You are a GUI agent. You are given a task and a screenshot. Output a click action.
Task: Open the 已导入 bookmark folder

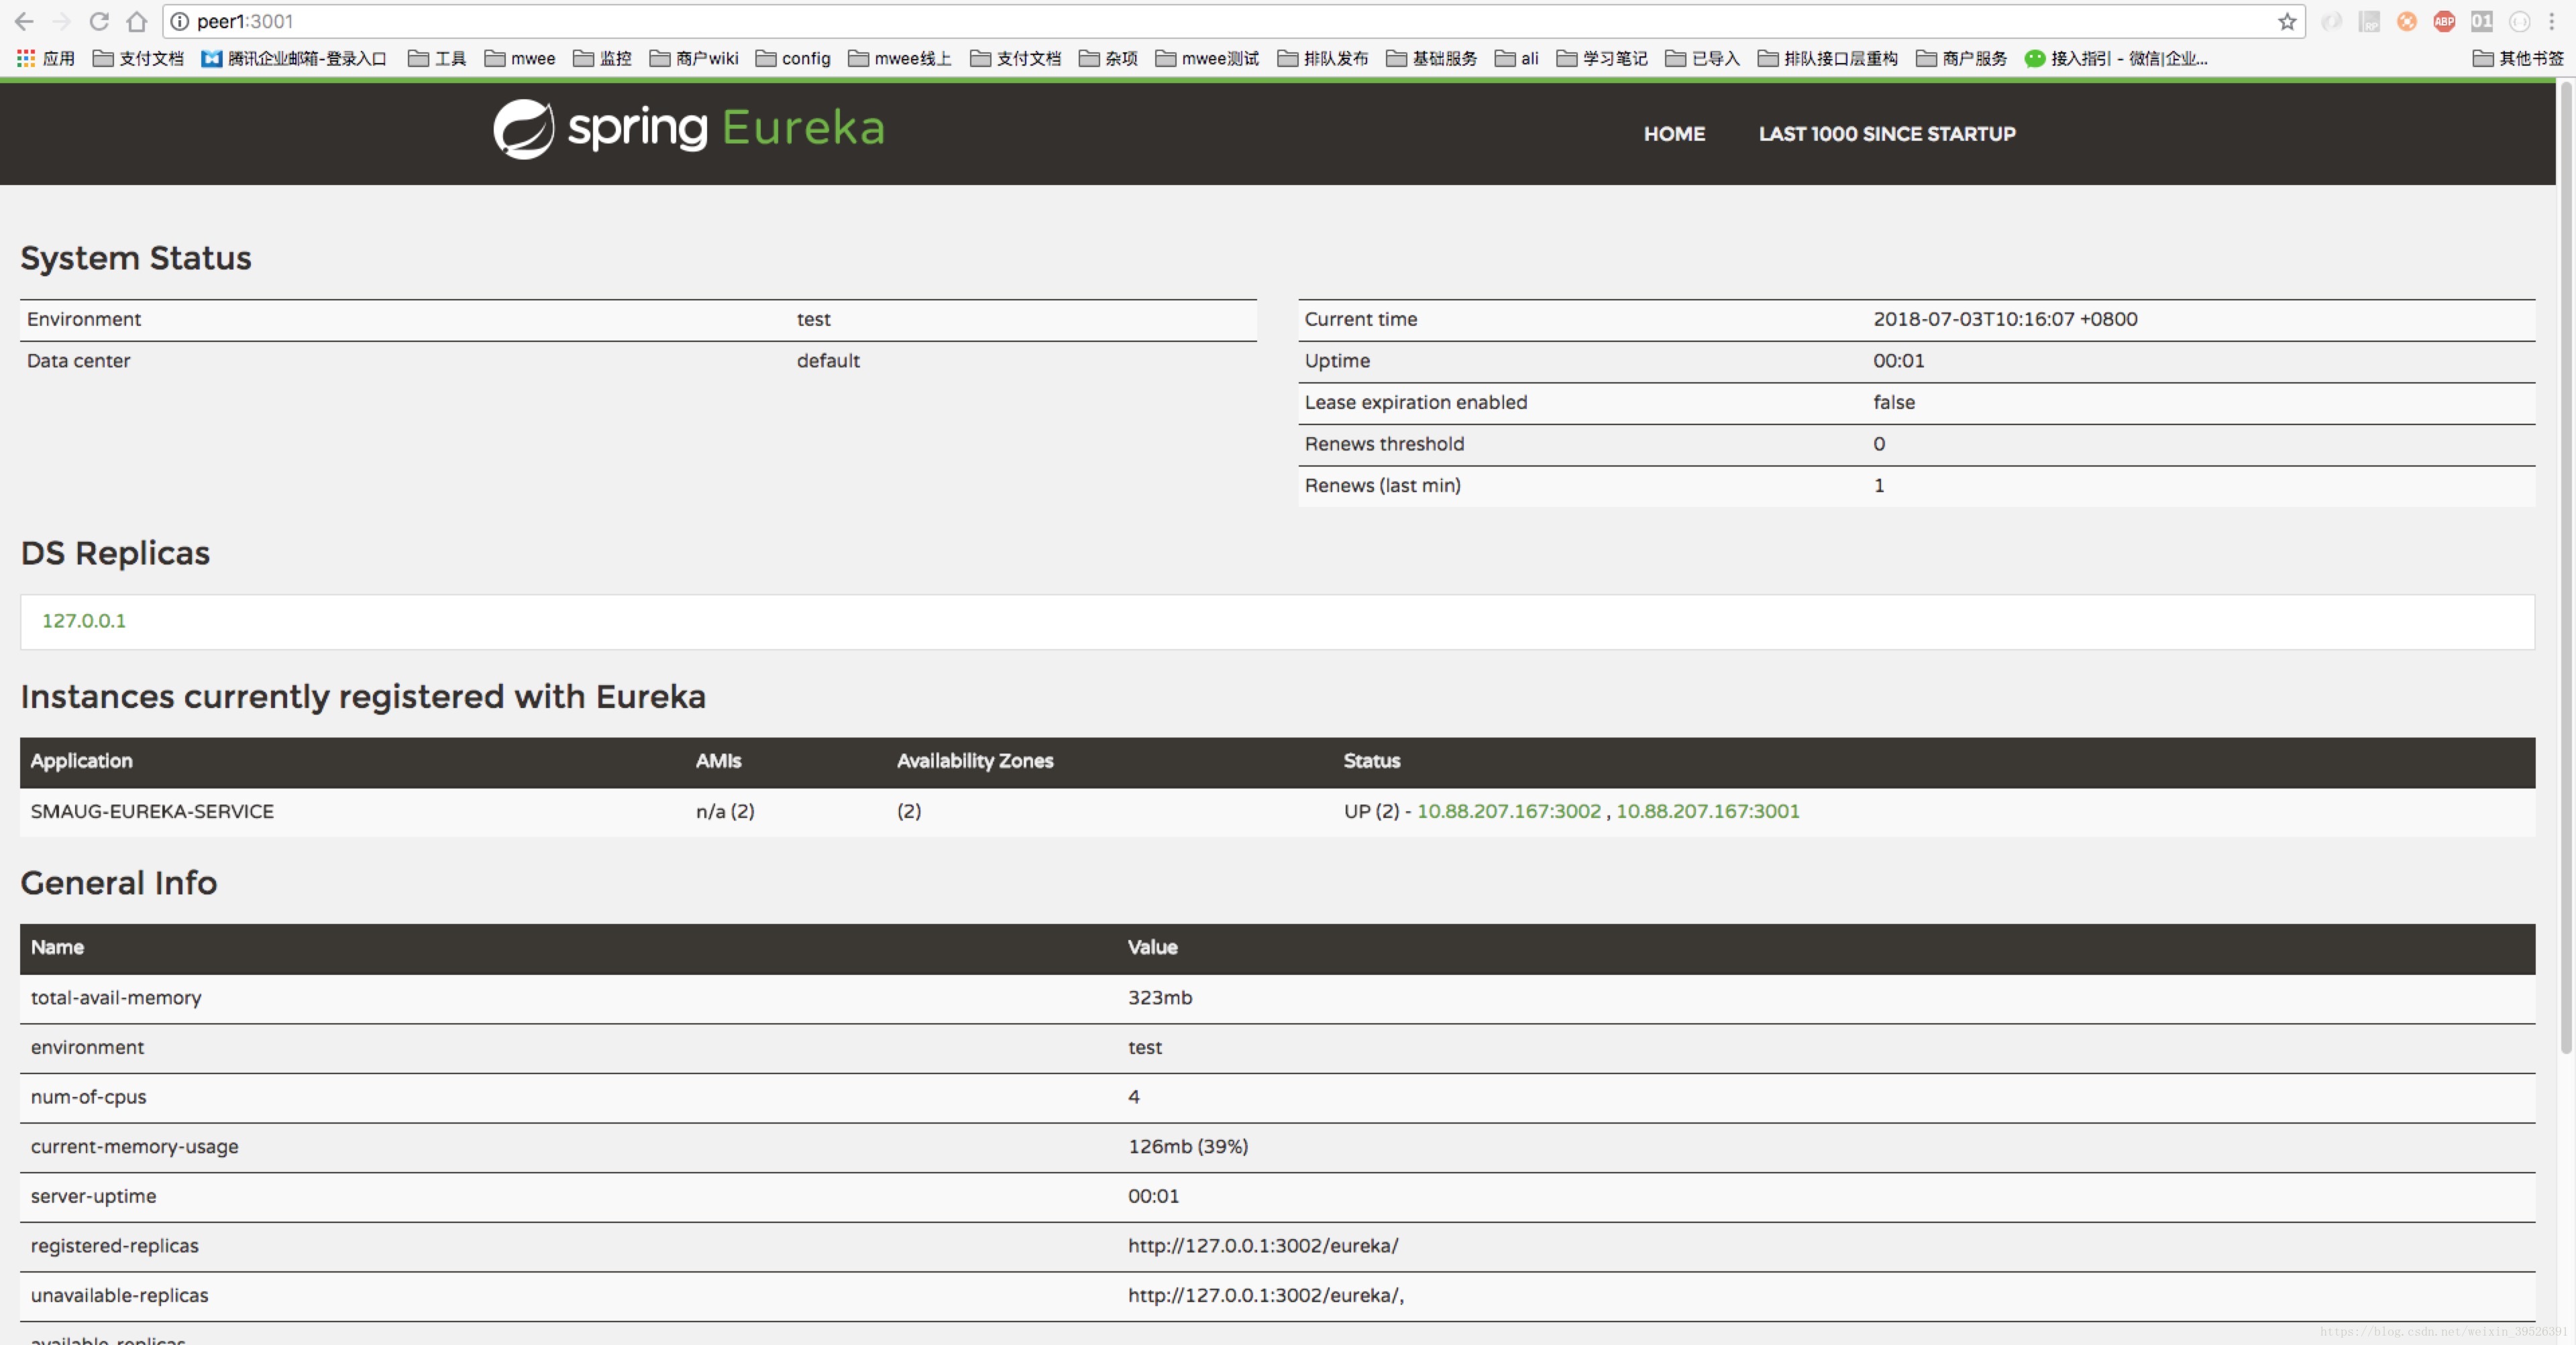point(1703,58)
